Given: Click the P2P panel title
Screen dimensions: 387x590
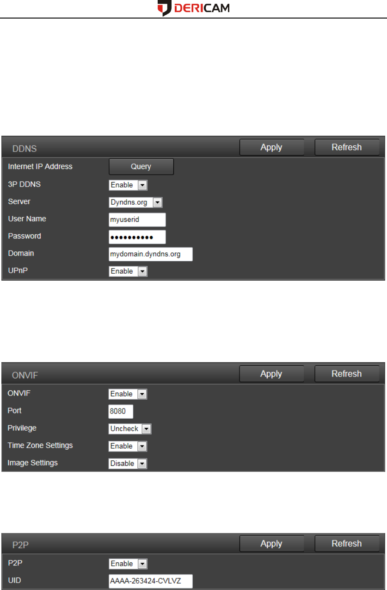Looking at the screenshot, I should coord(21,545).
